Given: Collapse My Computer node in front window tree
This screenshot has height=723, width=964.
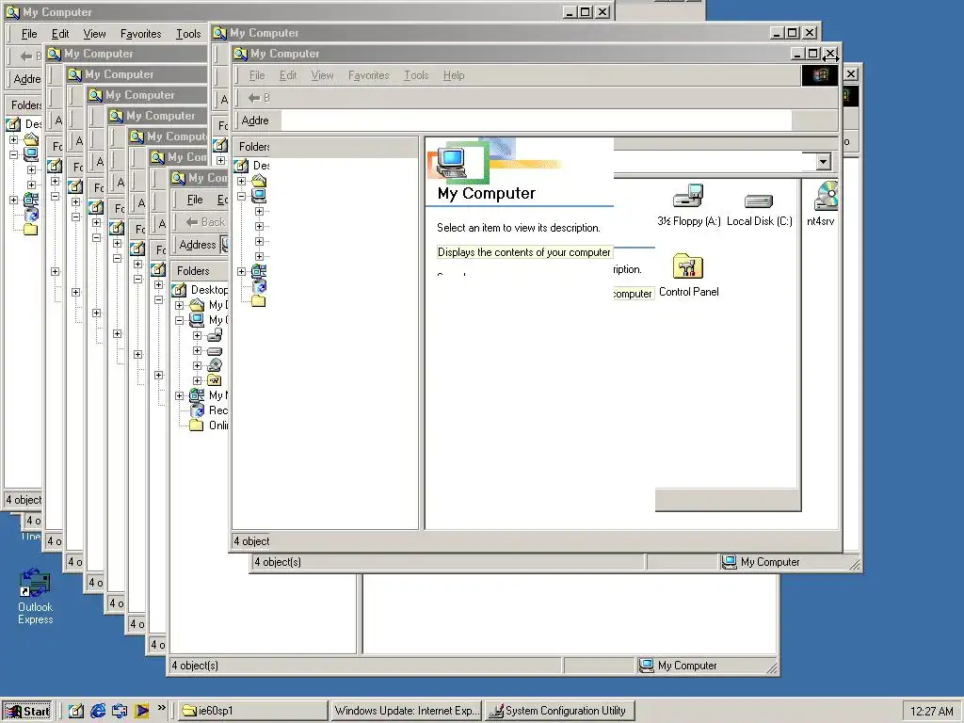Looking at the screenshot, I should coord(242,196).
